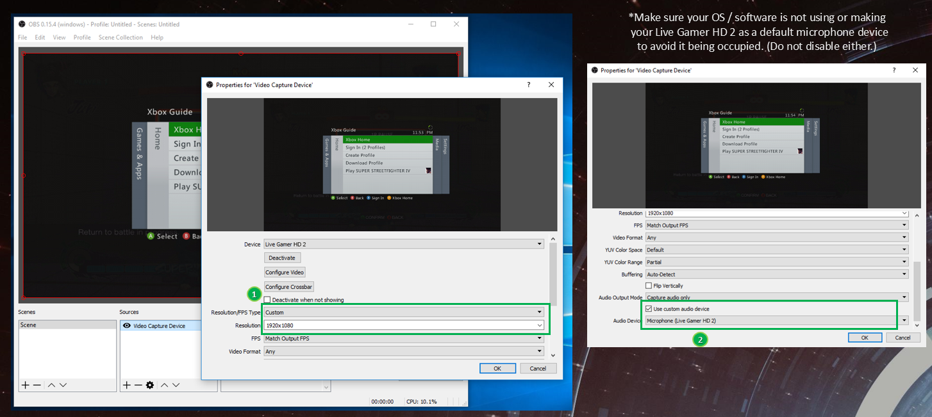
Task: Select the Scene entry in the Scenes list
Action: [67, 325]
